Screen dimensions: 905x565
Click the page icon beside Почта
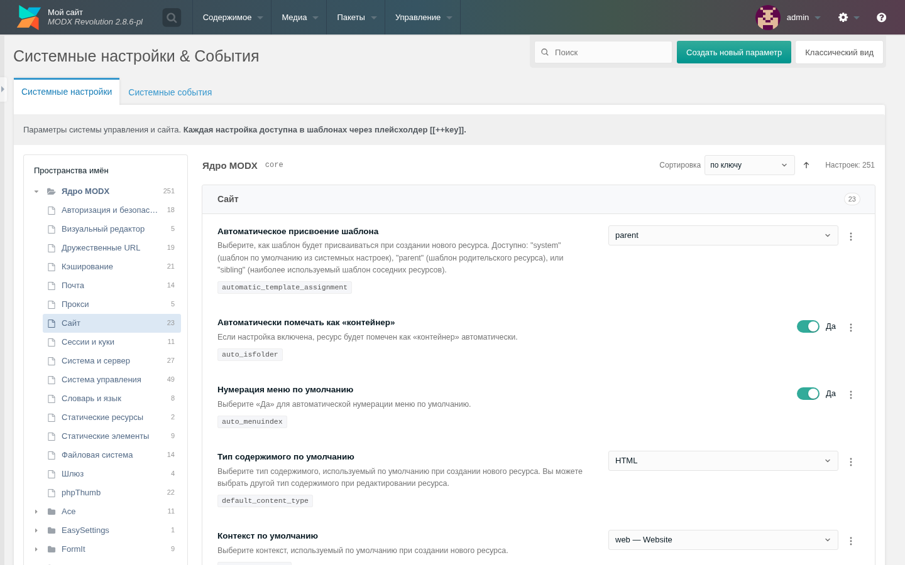[52, 286]
